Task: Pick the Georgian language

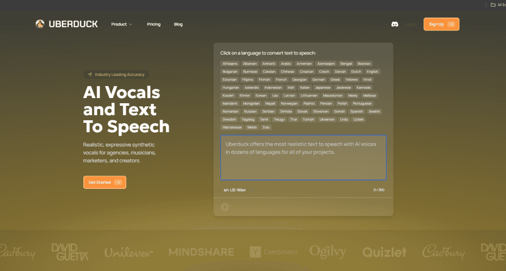Action: click(x=300, y=79)
